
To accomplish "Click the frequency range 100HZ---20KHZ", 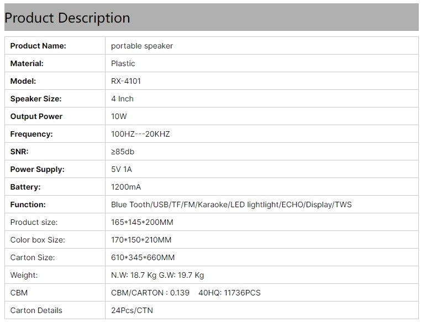I will [140, 134].
